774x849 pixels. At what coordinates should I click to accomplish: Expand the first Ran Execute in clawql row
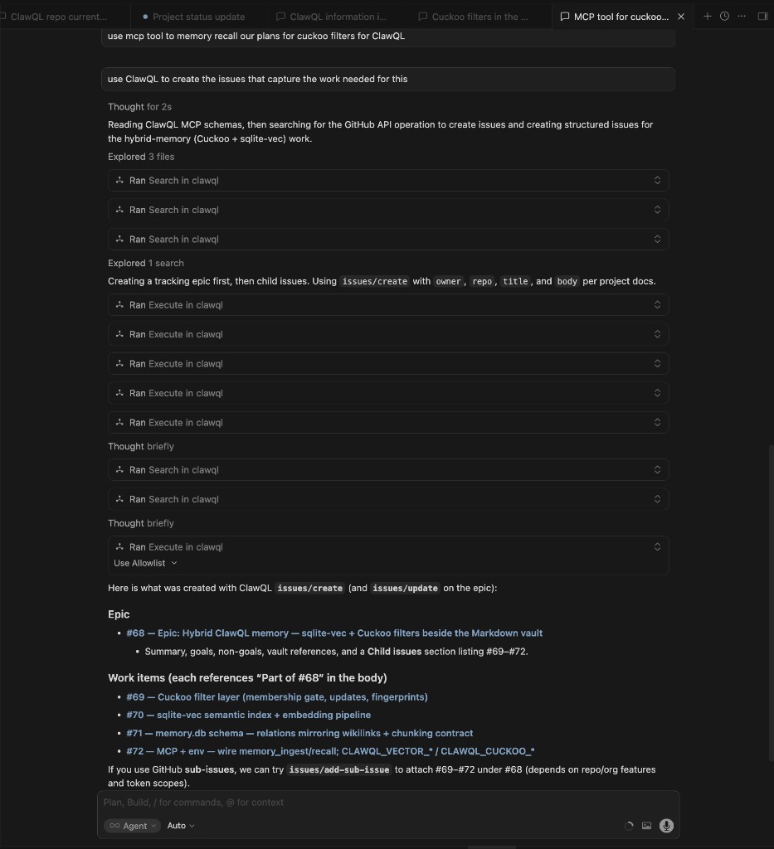(x=388, y=305)
